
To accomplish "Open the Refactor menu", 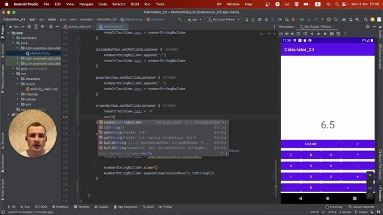I will (118, 4).
